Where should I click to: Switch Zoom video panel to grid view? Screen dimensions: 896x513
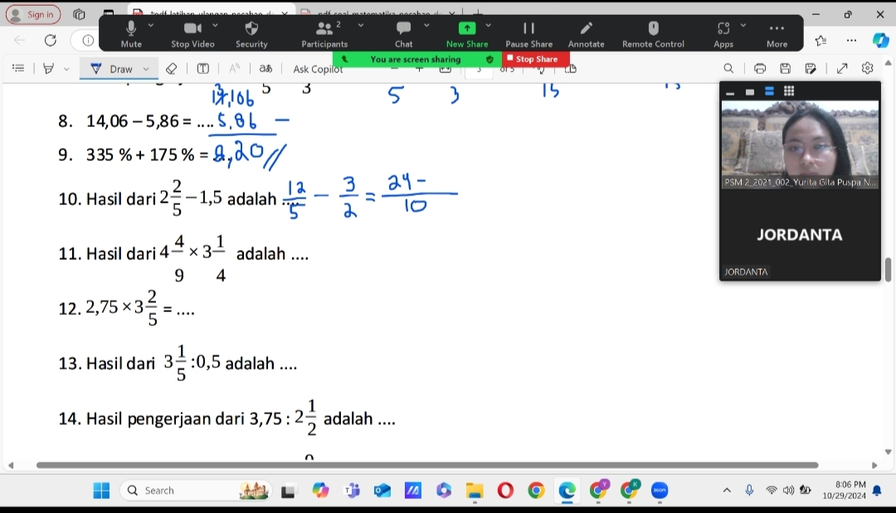pos(789,91)
